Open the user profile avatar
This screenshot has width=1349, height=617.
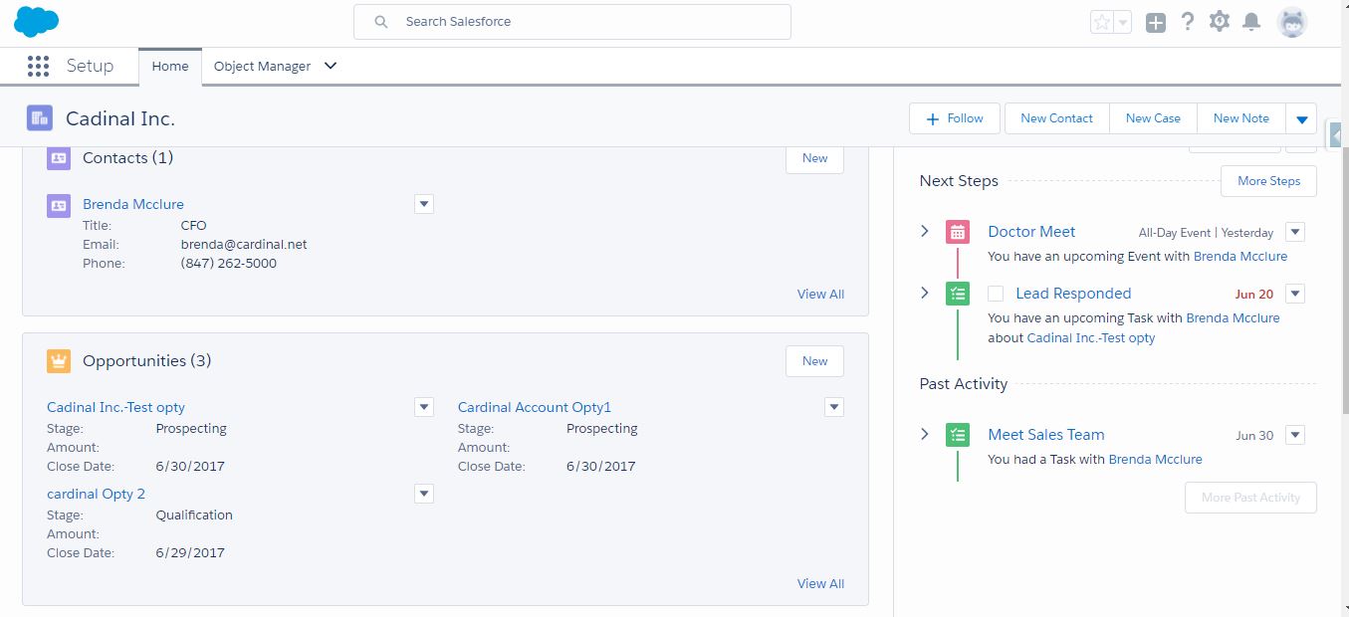1292,22
